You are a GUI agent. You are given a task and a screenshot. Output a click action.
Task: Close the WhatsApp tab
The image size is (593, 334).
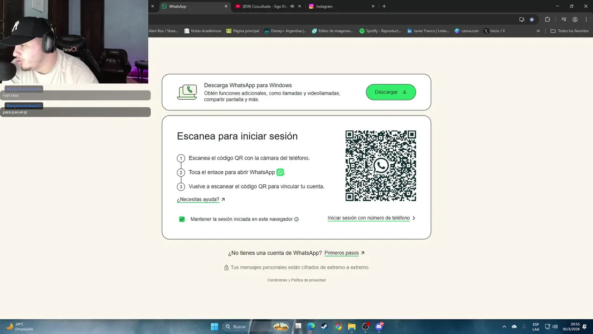226,6
